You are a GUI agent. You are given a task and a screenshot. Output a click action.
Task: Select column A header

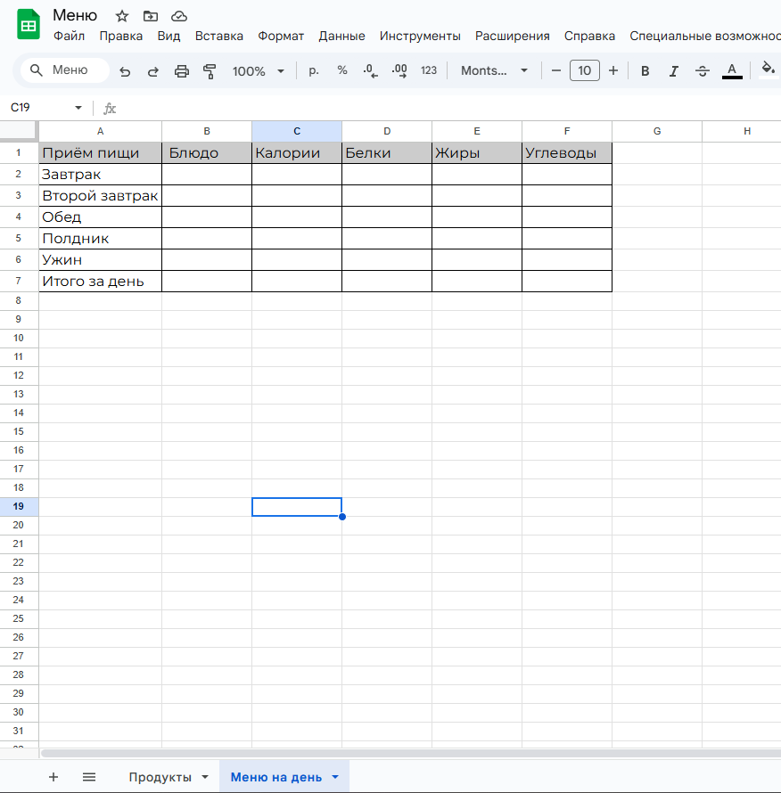tap(100, 132)
